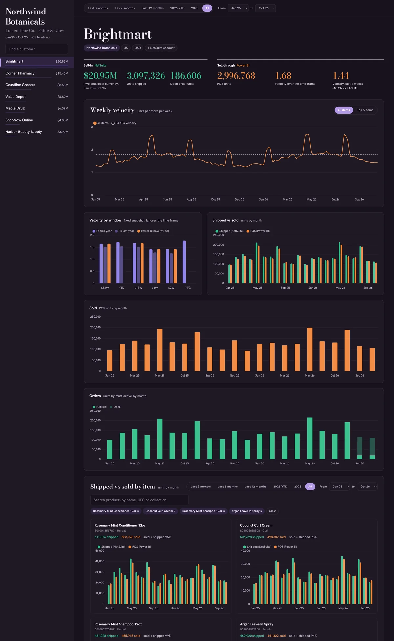Toggle POS (Power BI) in Shipped vs sold chart
This screenshot has height=641, width=394.
click(x=258, y=231)
